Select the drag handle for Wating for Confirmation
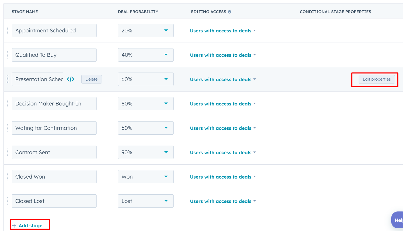Screen dimensions: 403x231 [7, 128]
